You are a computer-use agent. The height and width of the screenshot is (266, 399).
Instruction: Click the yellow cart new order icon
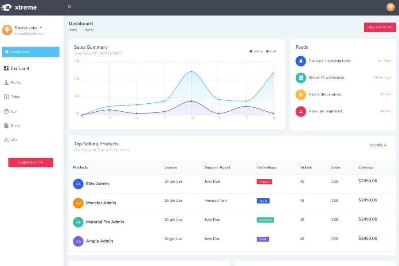301,94
